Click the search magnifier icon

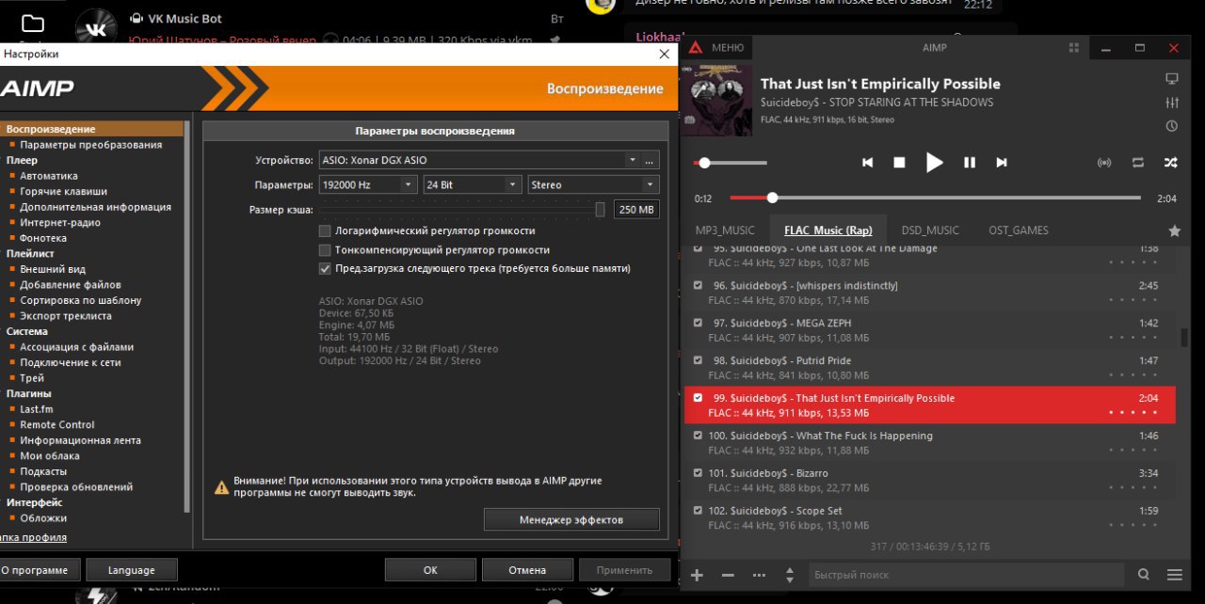tap(1144, 575)
